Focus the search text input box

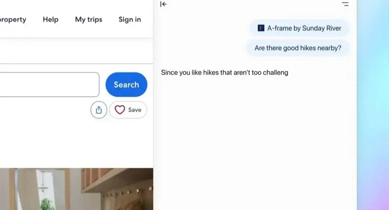tap(50, 85)
